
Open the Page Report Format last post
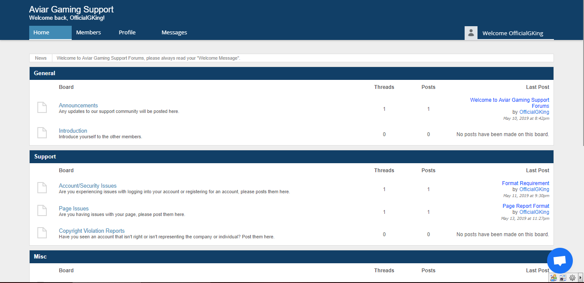[526, 206]
